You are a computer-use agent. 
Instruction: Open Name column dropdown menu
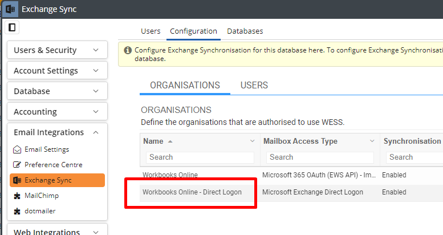click(x=253, y=141)
